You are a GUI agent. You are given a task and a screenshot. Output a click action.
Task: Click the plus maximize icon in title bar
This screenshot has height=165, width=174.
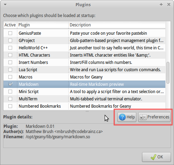click(161, 5)
